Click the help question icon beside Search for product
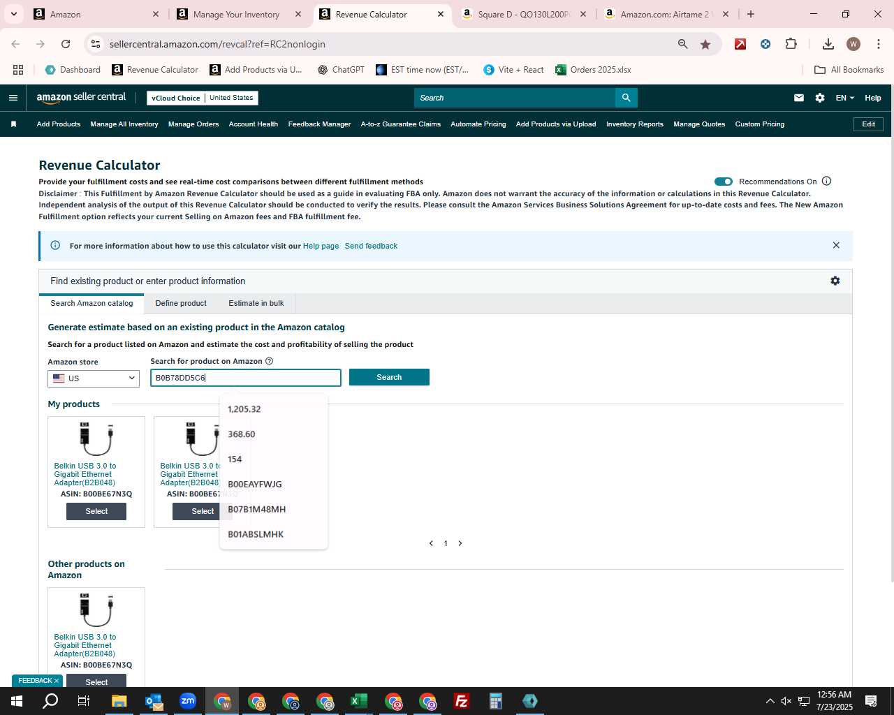Screen dimensions: 894x715 click(x=270, y=361)
